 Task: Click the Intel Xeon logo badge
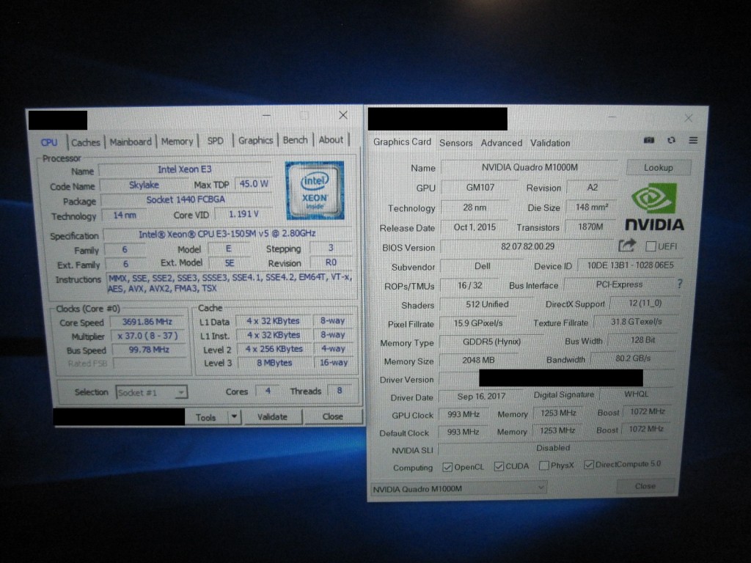click(315, 191)
